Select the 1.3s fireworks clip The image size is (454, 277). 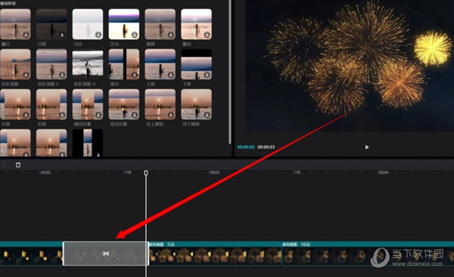(215, 254)
